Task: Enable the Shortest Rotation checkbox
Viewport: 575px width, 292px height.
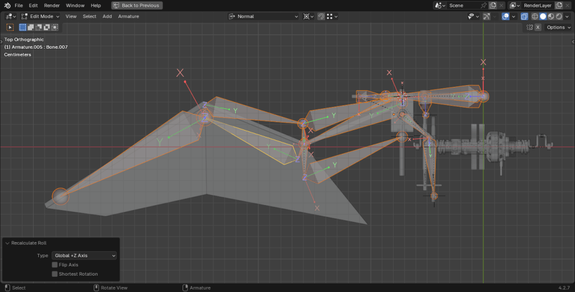Action: click(54, 274)
